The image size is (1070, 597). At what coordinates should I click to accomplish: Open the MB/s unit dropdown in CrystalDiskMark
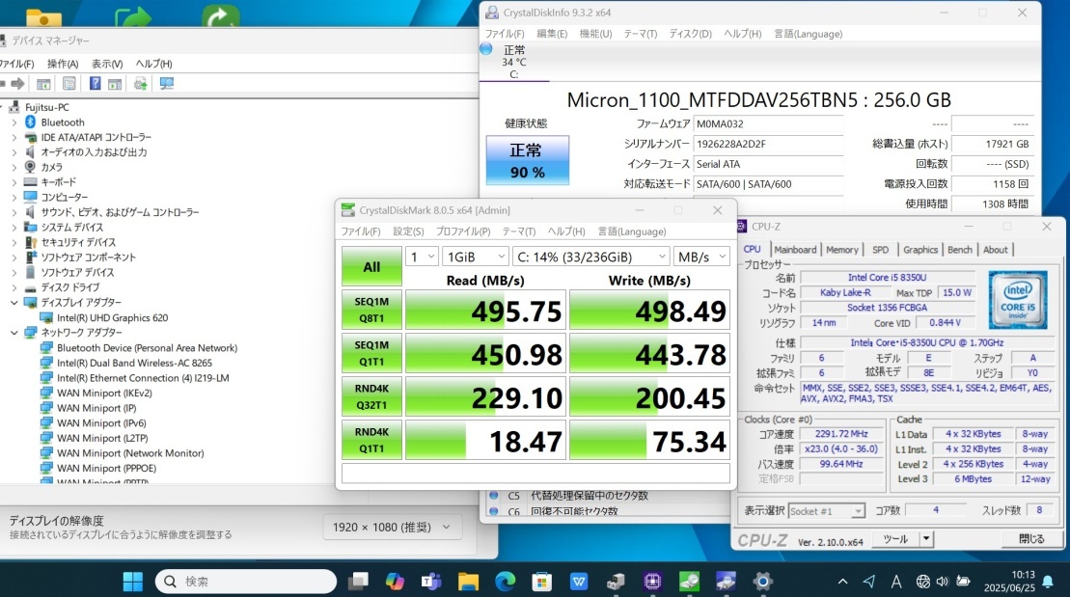pos(703,257)
